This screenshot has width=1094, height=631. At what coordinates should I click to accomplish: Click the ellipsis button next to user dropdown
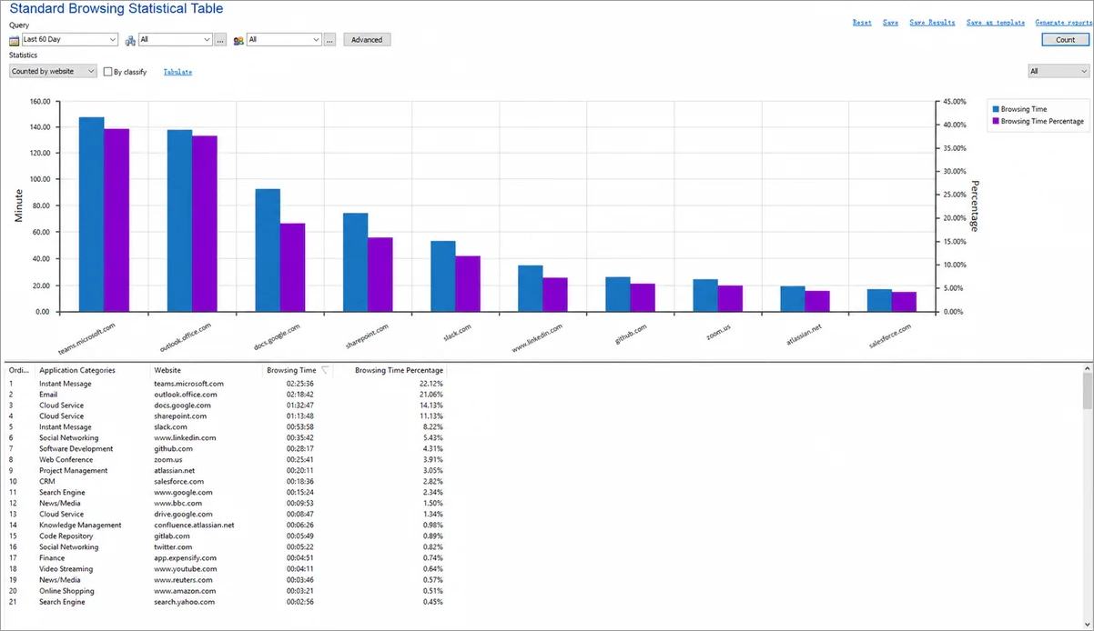pyautogui.click(x=329, y=40)
